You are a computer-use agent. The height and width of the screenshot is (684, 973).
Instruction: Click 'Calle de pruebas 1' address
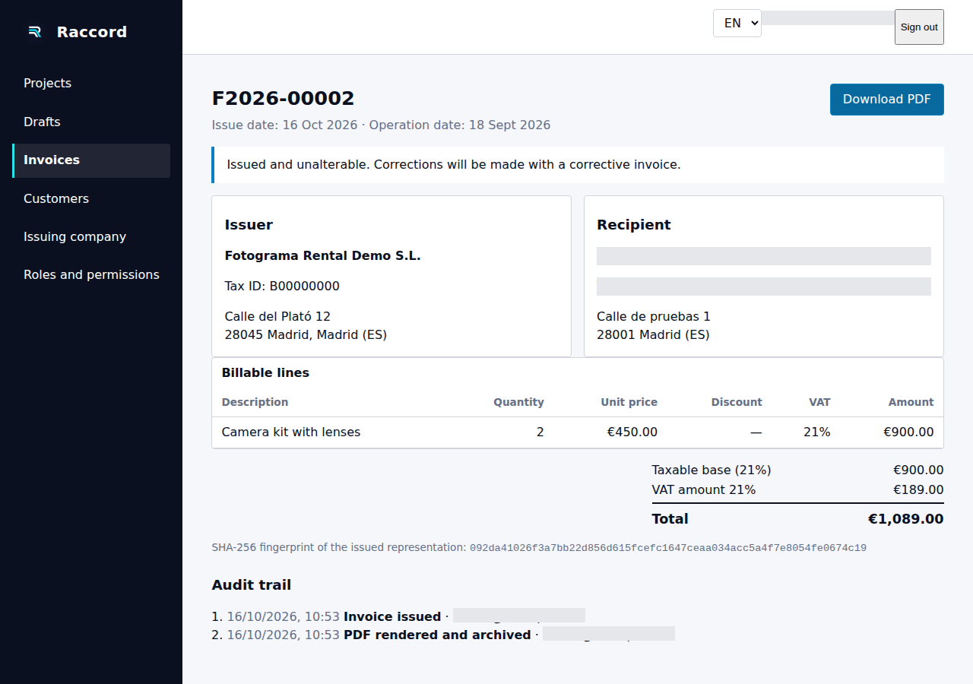click(x=654, y=317)
